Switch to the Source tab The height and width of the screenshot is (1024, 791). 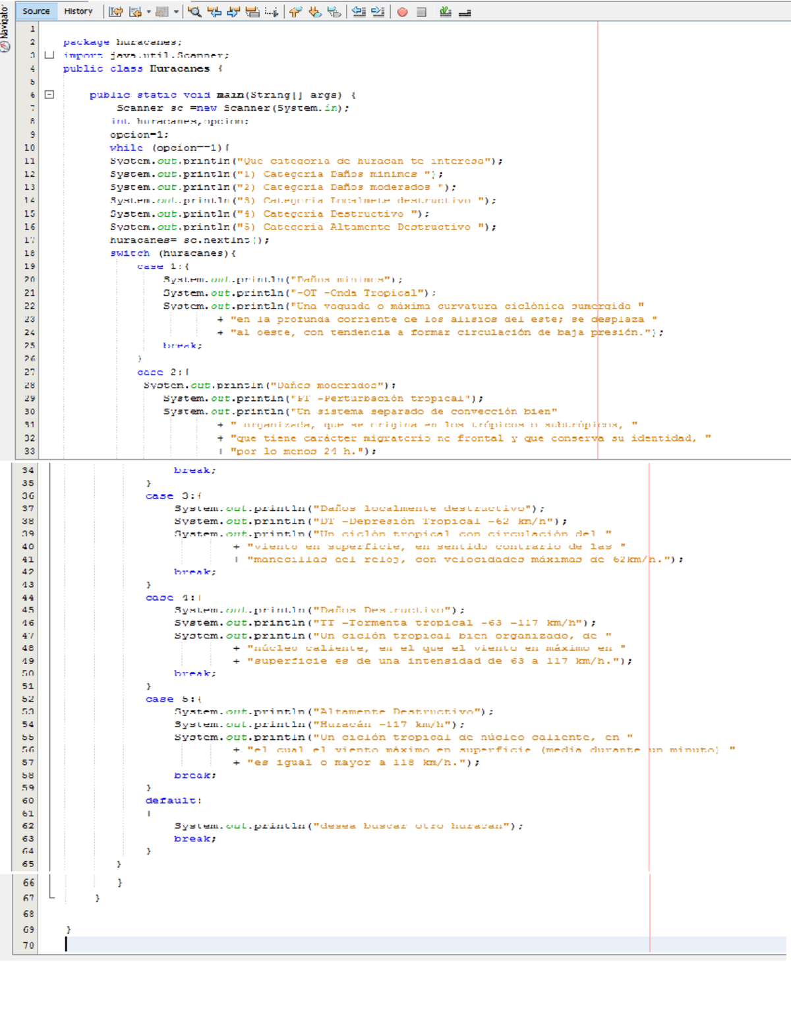(36, 11)
